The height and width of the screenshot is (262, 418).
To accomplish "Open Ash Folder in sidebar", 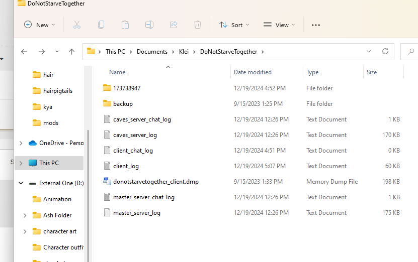I will pos(57,215).
